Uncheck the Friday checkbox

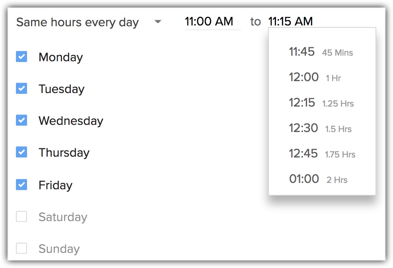pos(21,185)
